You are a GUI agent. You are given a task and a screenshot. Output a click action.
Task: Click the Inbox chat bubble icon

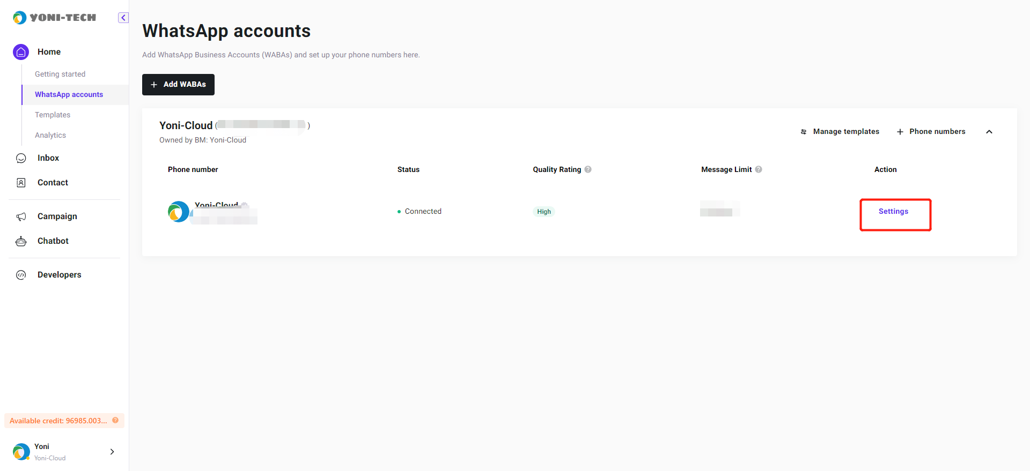pyautogui.click(x=21, y=158)
